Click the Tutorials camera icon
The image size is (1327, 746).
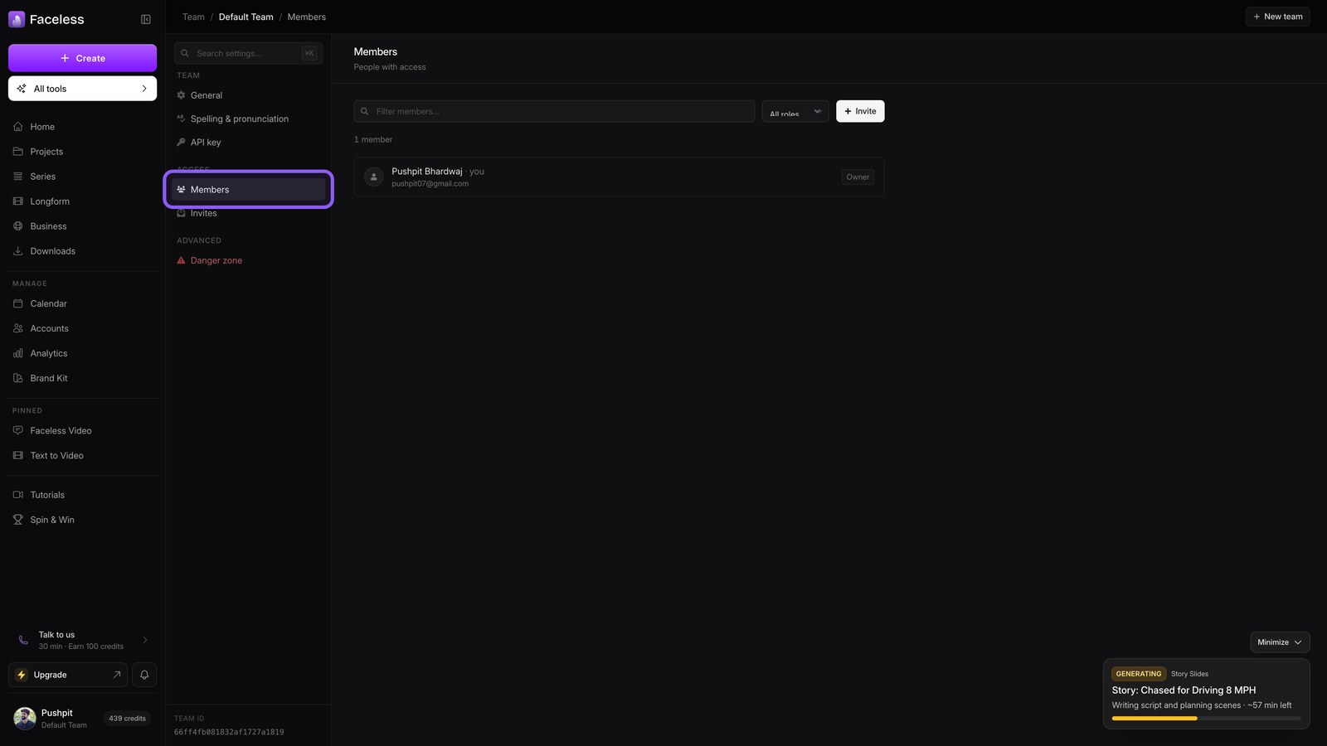tap(18, 495)
